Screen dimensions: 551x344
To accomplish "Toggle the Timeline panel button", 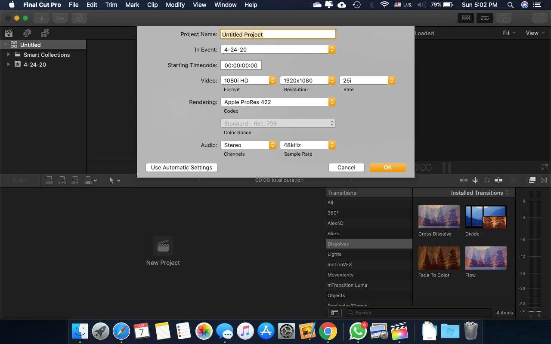I will [x=485, y=18].
